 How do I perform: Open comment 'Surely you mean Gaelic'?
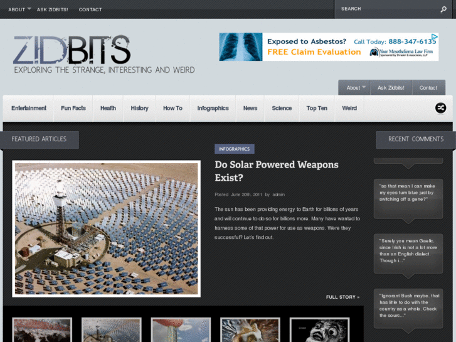click(408, 254)
